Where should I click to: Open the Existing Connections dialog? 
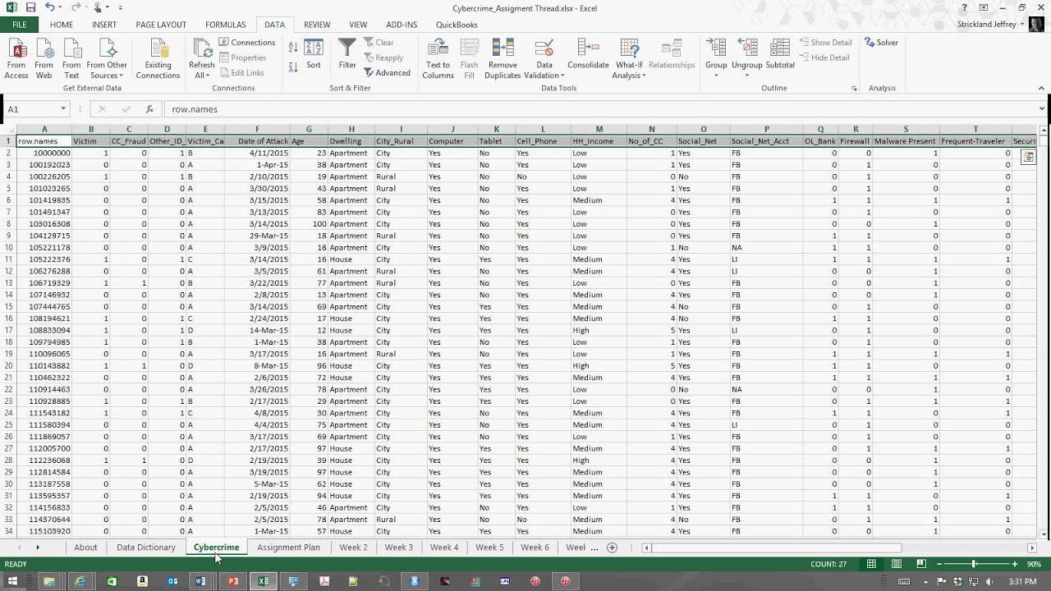(158, 58)
